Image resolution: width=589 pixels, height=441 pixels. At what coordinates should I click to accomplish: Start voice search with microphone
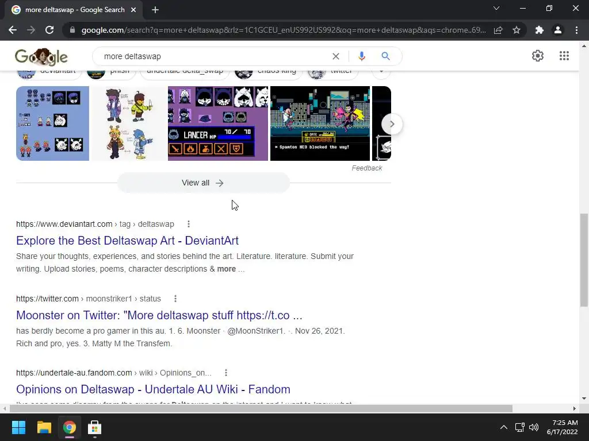pos(361,56)
